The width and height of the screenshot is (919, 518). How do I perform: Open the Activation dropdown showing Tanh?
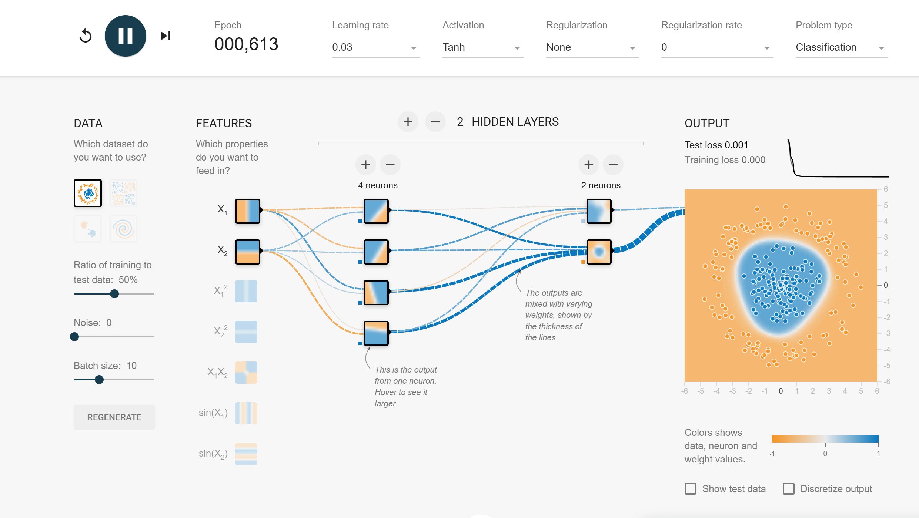[x=483, y=47]
